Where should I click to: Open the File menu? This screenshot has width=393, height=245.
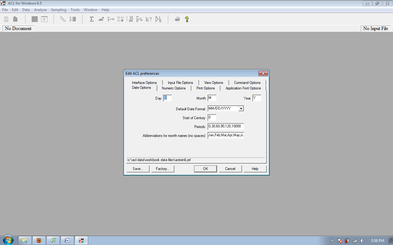(5, 10)
